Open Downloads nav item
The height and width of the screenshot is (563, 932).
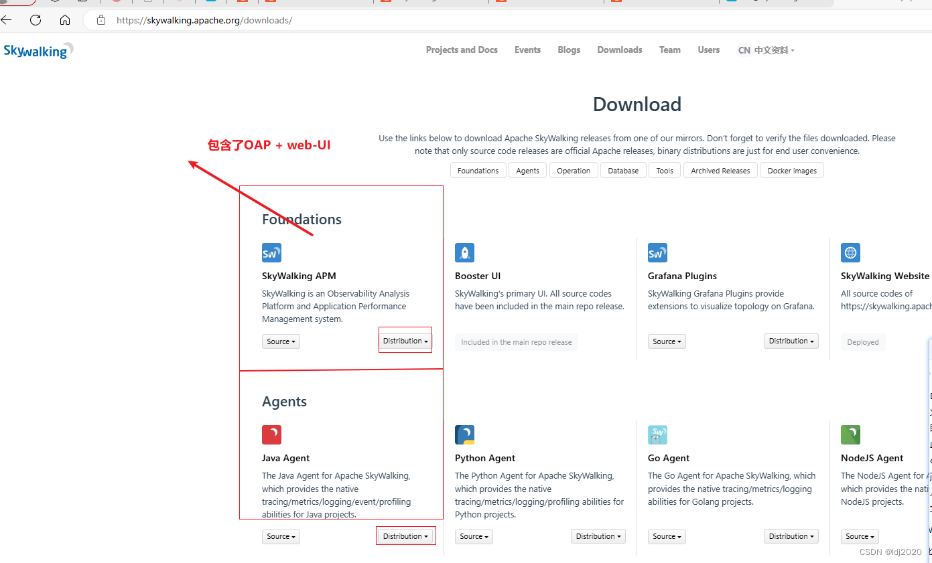tap(620, 50)
